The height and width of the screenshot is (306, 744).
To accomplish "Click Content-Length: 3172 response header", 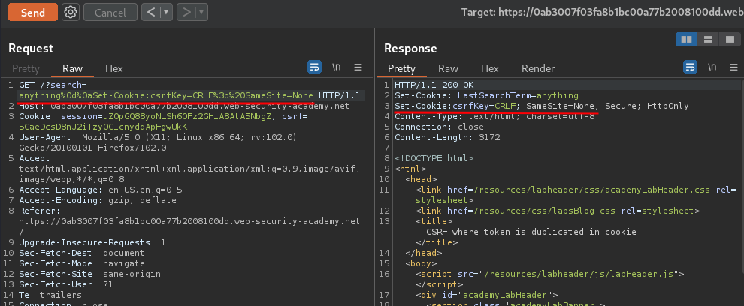I will pyautogui.click(x=447, y=137).
